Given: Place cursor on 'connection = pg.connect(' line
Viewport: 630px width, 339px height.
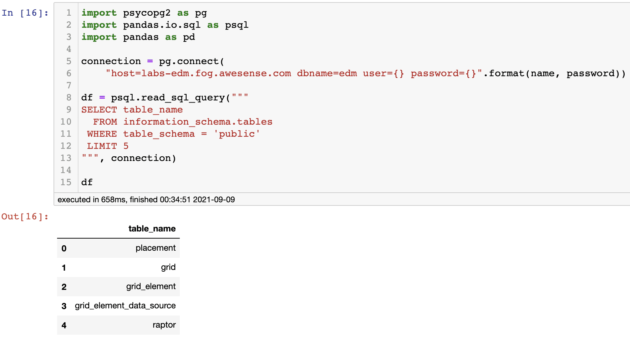Looking at the screenshot, I should coord(153,61).
